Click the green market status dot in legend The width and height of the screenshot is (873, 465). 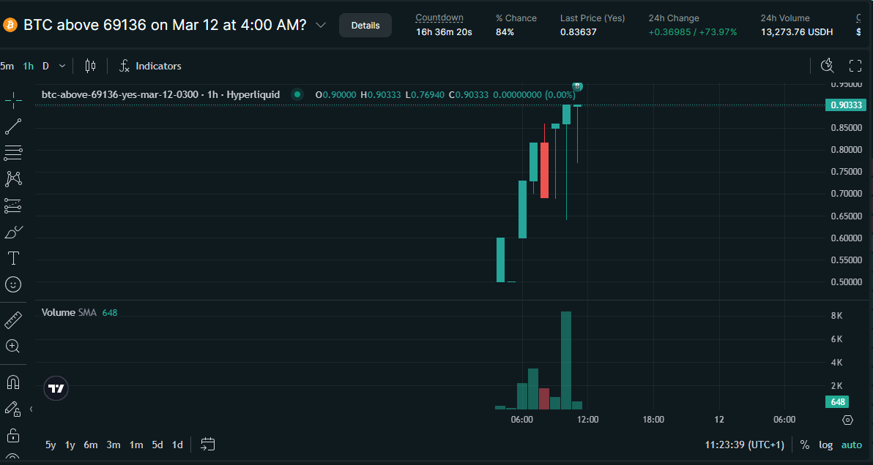297,94
